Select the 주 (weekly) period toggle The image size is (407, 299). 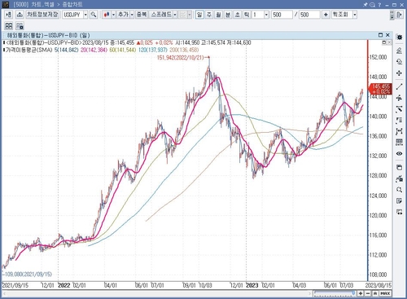click(209, 15)
